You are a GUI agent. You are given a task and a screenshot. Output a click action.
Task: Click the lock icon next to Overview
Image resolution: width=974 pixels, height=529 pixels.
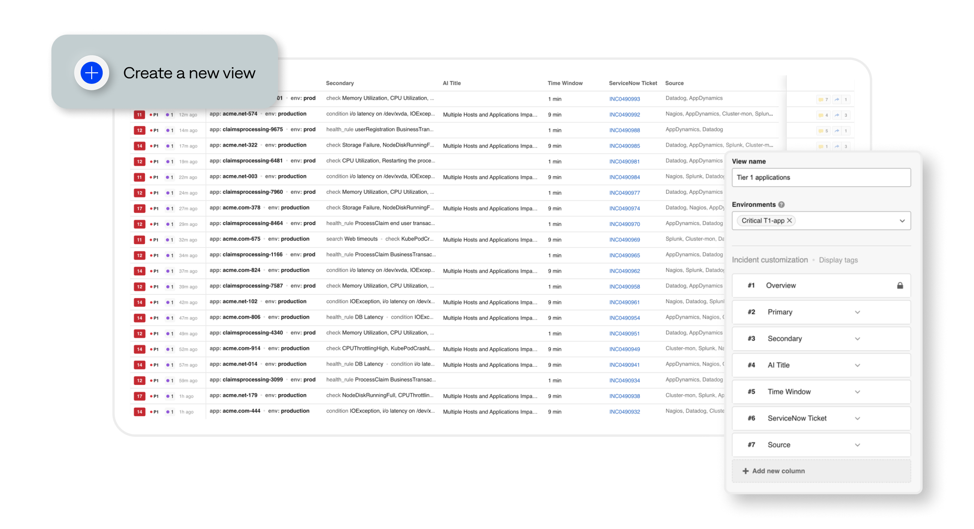point(900,285)
